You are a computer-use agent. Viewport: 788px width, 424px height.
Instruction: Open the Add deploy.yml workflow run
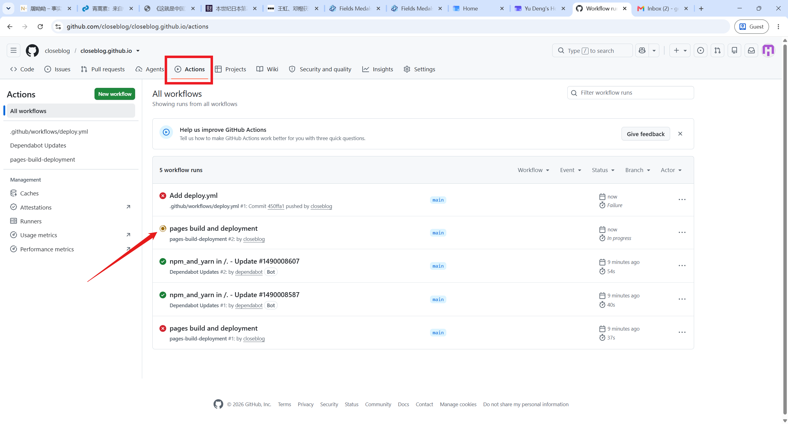[194, 195]
